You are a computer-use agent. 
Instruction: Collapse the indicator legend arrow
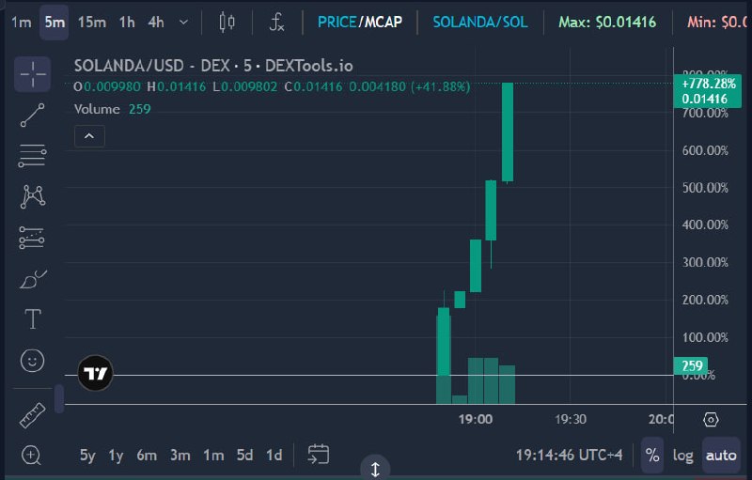click(89, 136)
